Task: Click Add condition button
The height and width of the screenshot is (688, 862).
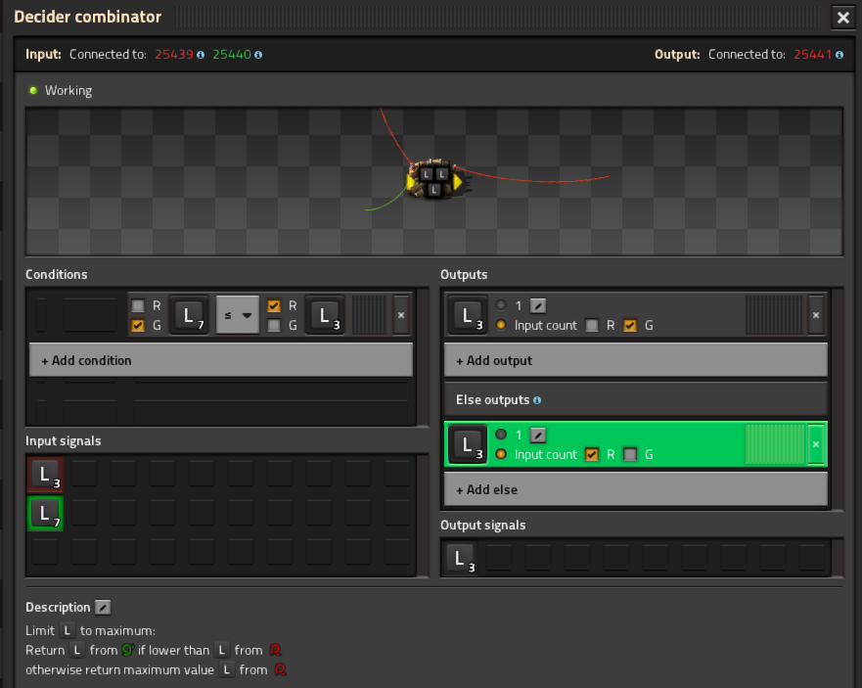Action: [x=221, y=360]
